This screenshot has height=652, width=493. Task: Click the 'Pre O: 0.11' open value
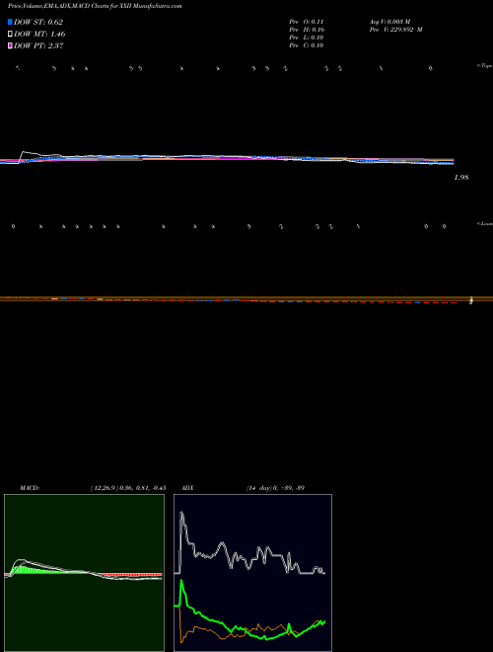tap(307, 21)
